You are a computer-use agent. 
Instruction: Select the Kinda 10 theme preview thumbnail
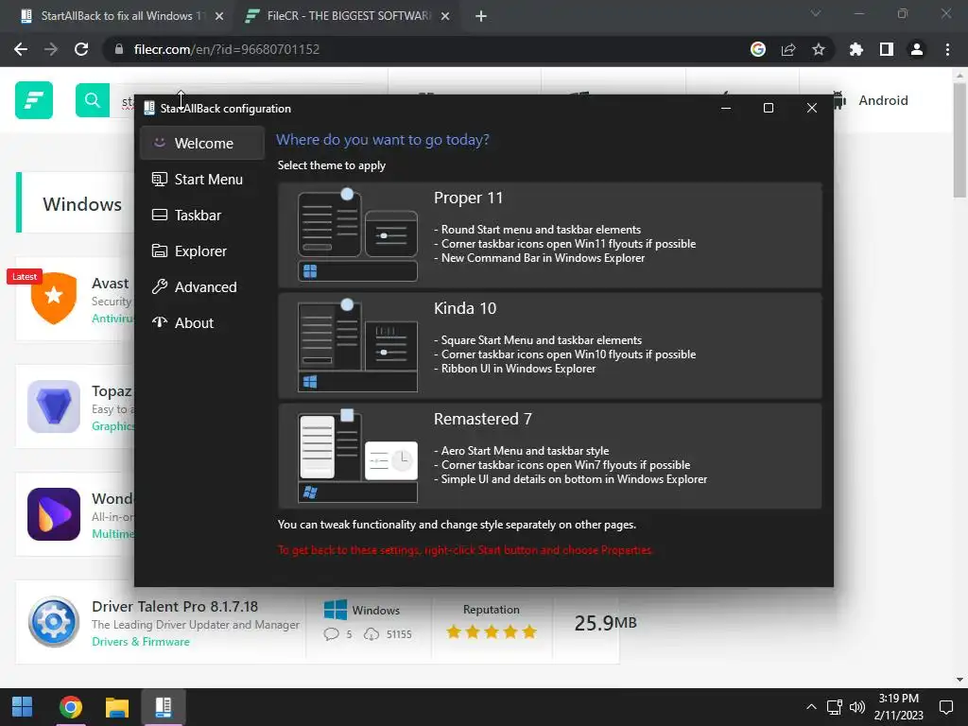pyautogui.click(x=357, y=346)
